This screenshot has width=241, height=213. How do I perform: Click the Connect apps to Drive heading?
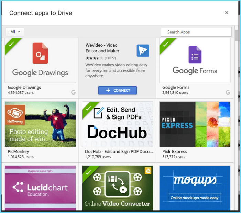click(x=41, y=13)
